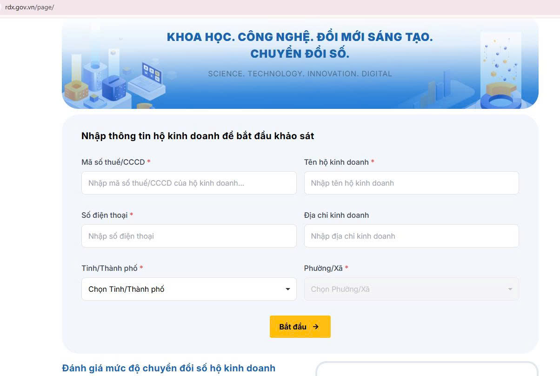This screenshot has width=560, height=376.
Task: Focus the Mã số thuế/CCCD input field
Action: [189, 183]
